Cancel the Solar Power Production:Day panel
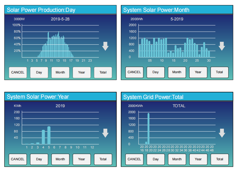This screenshot has height=173, width=244. click(x=18, y=72)
